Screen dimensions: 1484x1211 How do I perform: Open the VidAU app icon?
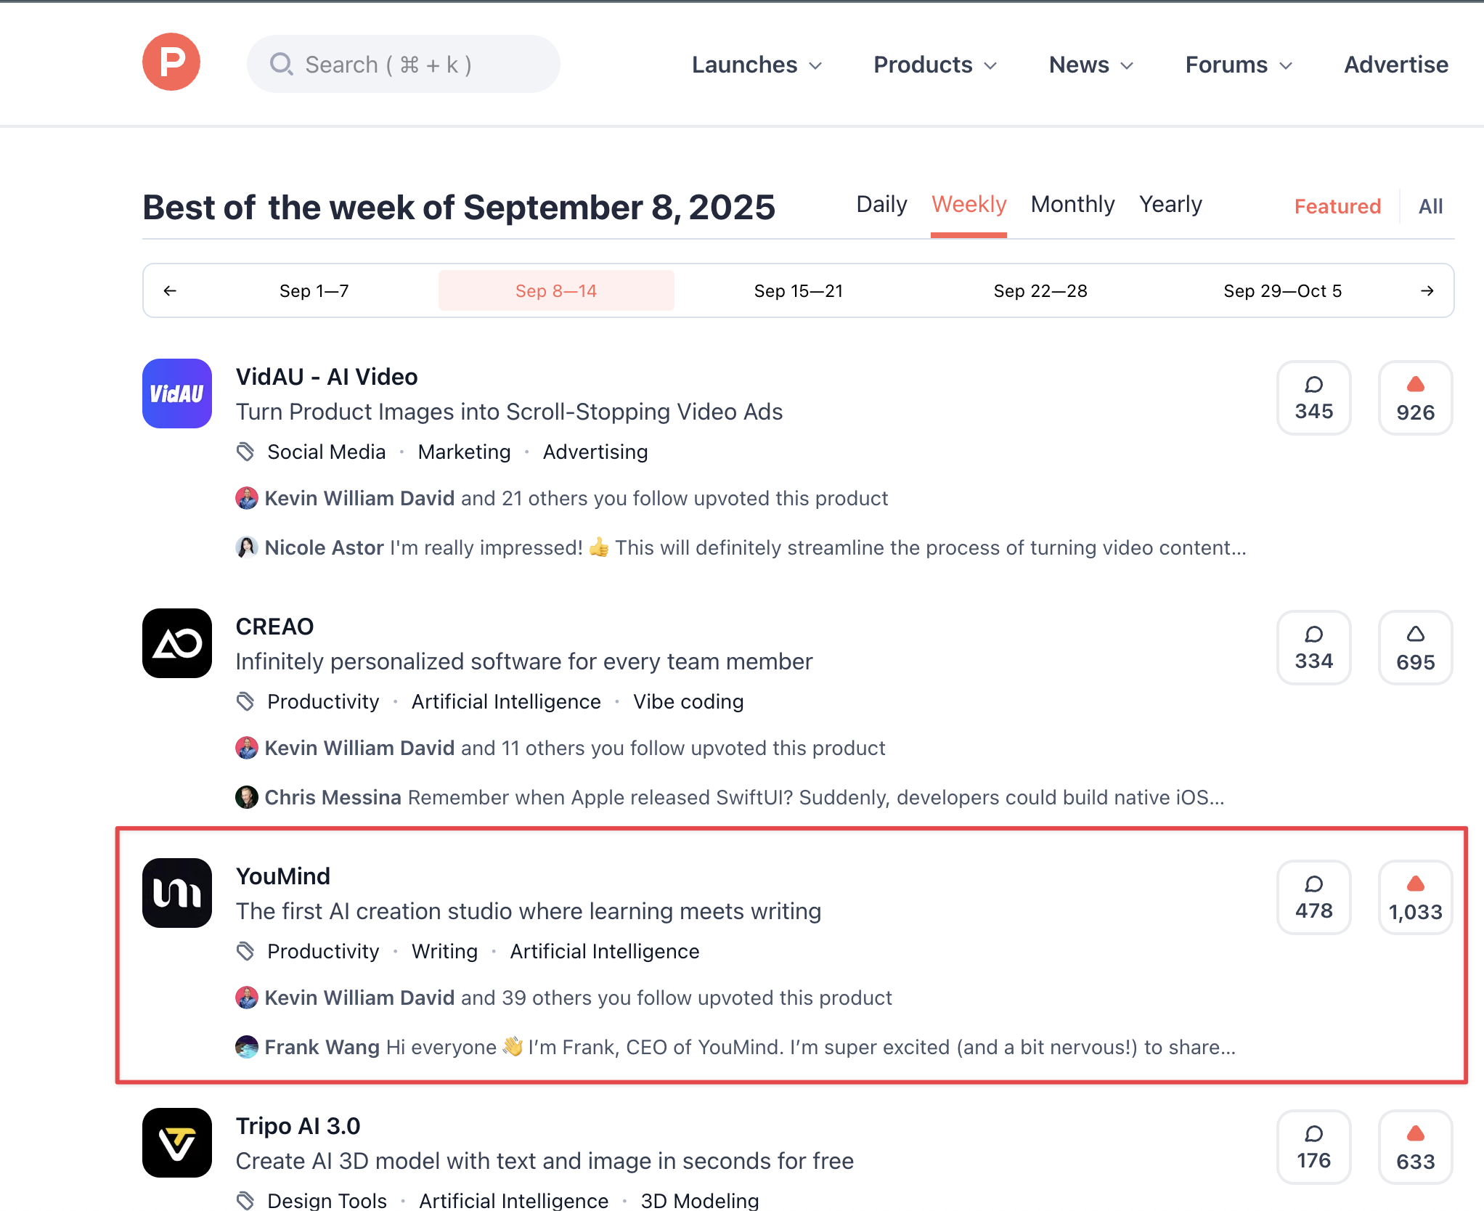tap(177, 394)
